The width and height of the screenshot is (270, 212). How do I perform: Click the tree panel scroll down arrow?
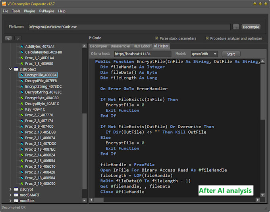[x=84, y=201]
